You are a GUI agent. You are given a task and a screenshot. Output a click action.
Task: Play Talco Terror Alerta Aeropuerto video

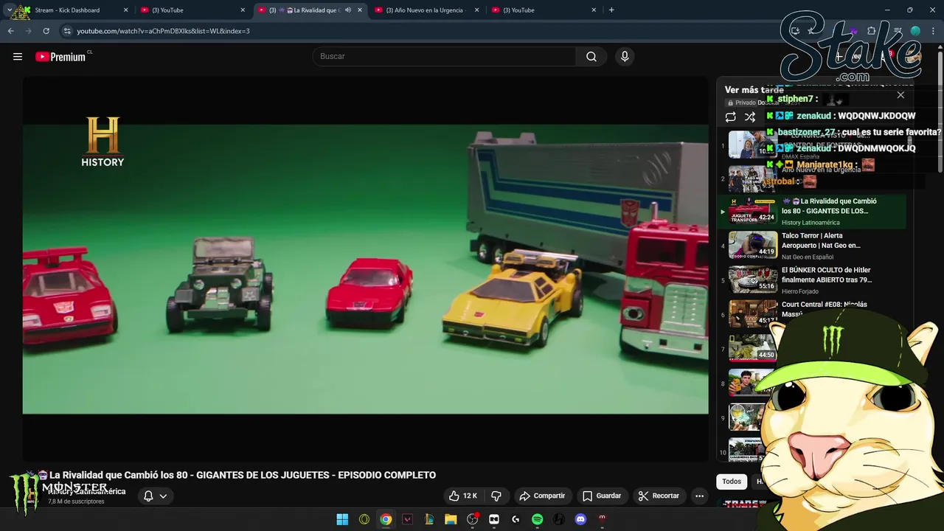pos(821,240)
